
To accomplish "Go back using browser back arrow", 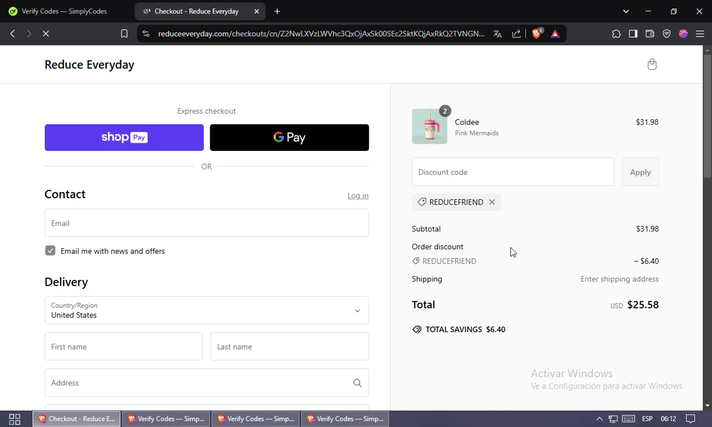I will click(x=13, y=34).
